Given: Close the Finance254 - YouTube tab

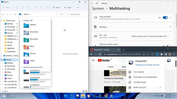Looking at the screenshot, I should tap(119, 50).
